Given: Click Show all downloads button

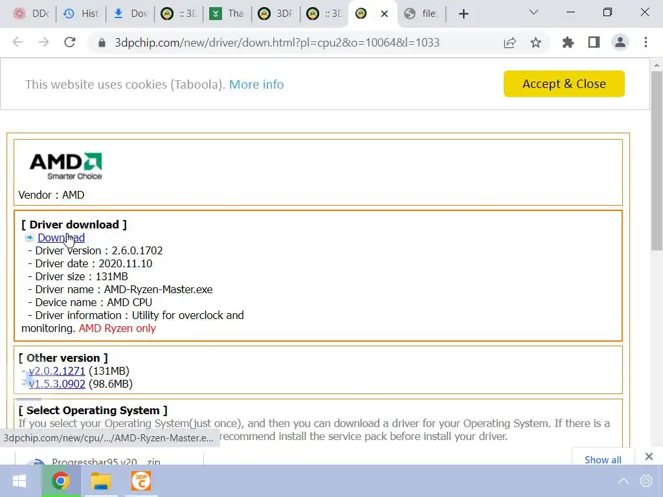Looking at the screenshot, I should pyautogui.click(x=603, y=459).
